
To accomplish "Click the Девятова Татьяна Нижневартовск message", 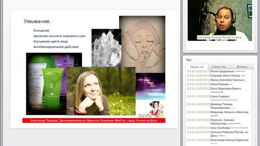I will (211, 106).
